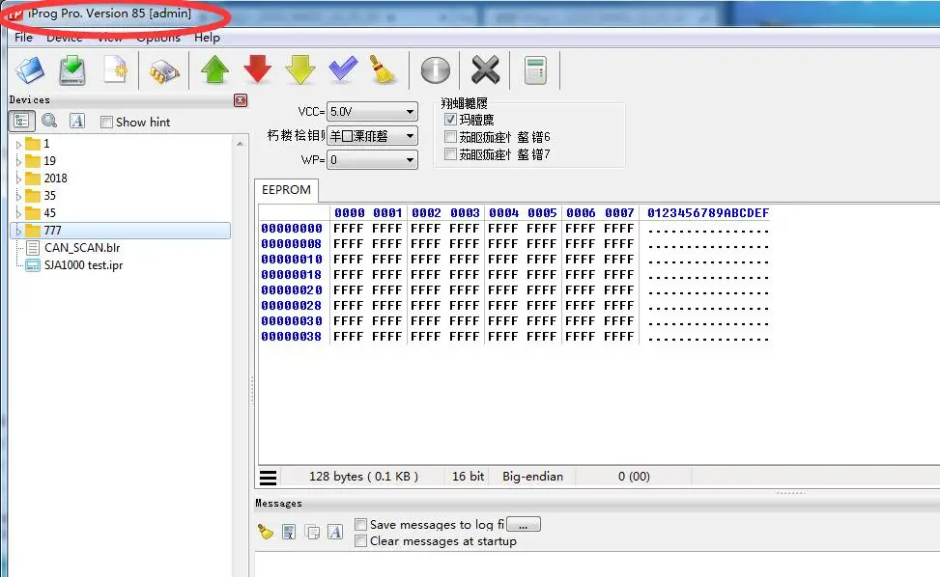The height and width of the screenshot is (577, 940).
Task: Click the blue checkmark verify icon
Action: point(343,69)
